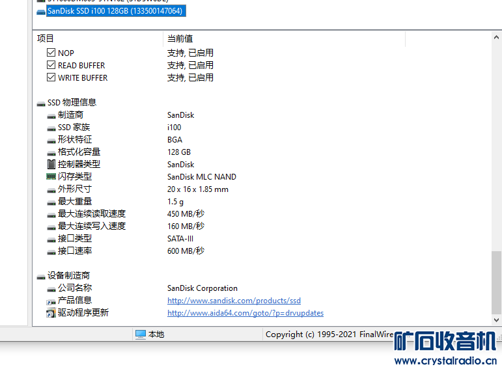This screenshot has width=502, height=369.
Task: Select the 1.5 g weight value
Action: (x=175, y=202)
